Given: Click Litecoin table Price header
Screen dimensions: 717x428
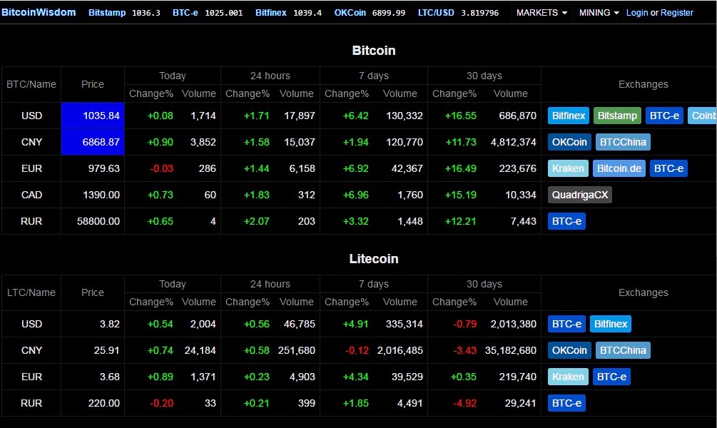Looking at the screenshot, I should (92, 292).
